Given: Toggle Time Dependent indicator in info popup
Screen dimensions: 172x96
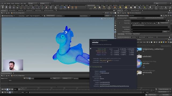Looking at the screenshot, I should pyautogui.click(x=91, y=67).
